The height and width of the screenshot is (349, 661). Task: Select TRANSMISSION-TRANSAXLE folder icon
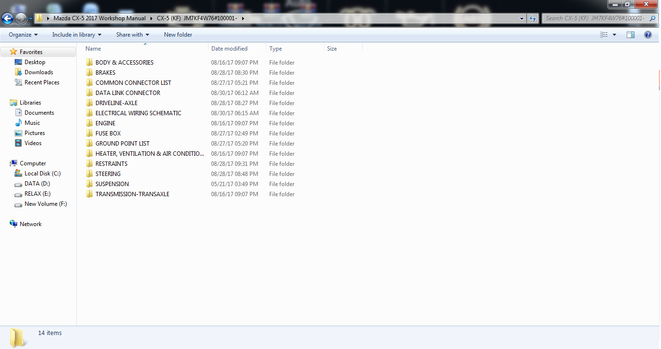89,194
